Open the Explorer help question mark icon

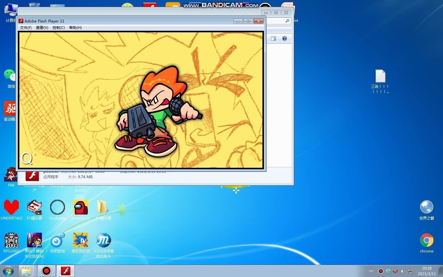tap(285, 38)
